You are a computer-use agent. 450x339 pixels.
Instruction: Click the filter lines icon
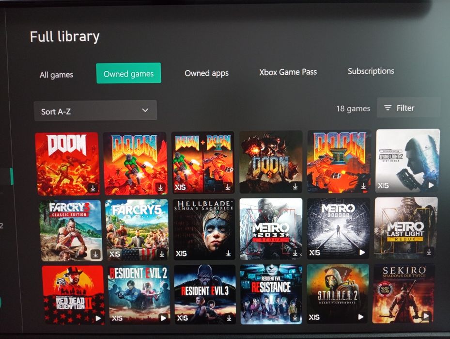388,108
